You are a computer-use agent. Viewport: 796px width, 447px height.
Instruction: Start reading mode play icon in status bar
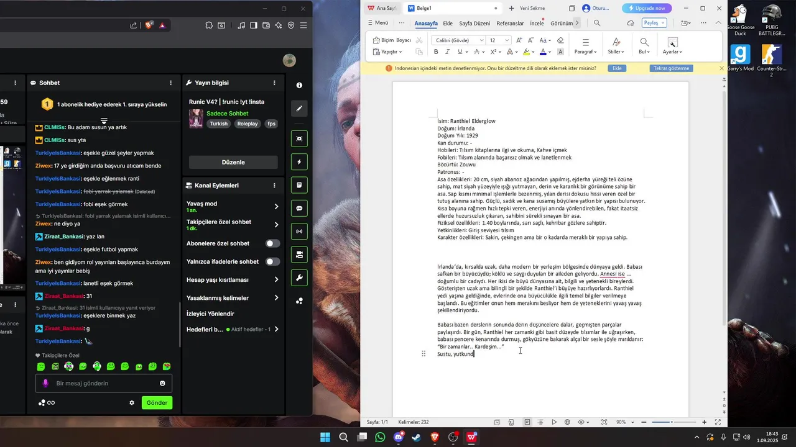(554, 422)
